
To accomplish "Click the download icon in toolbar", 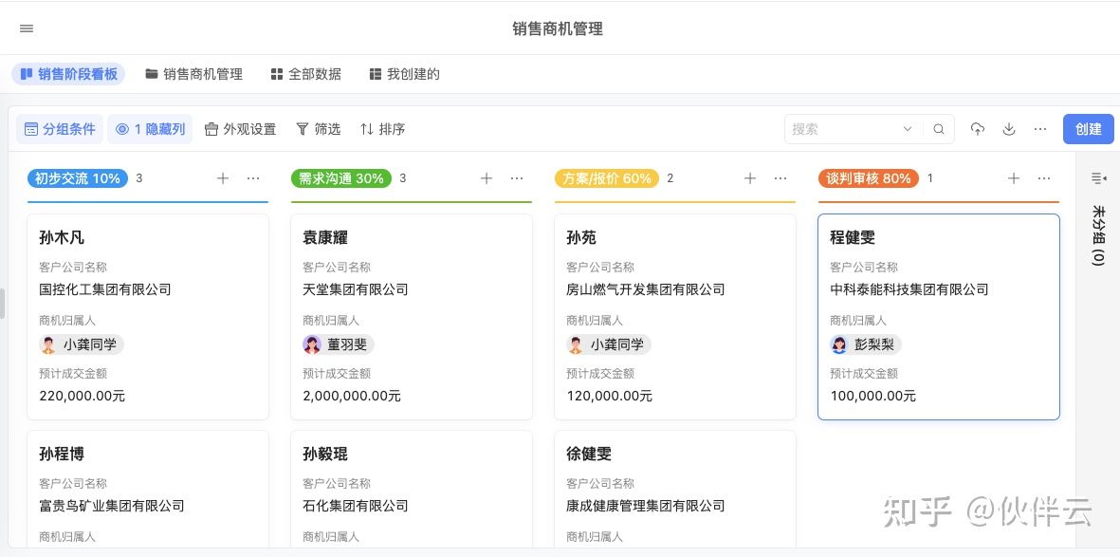I will pyautogui.click(x=1009, y=129).
